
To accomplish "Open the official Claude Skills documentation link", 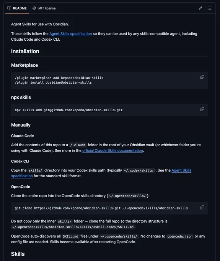I will [112, 150].
